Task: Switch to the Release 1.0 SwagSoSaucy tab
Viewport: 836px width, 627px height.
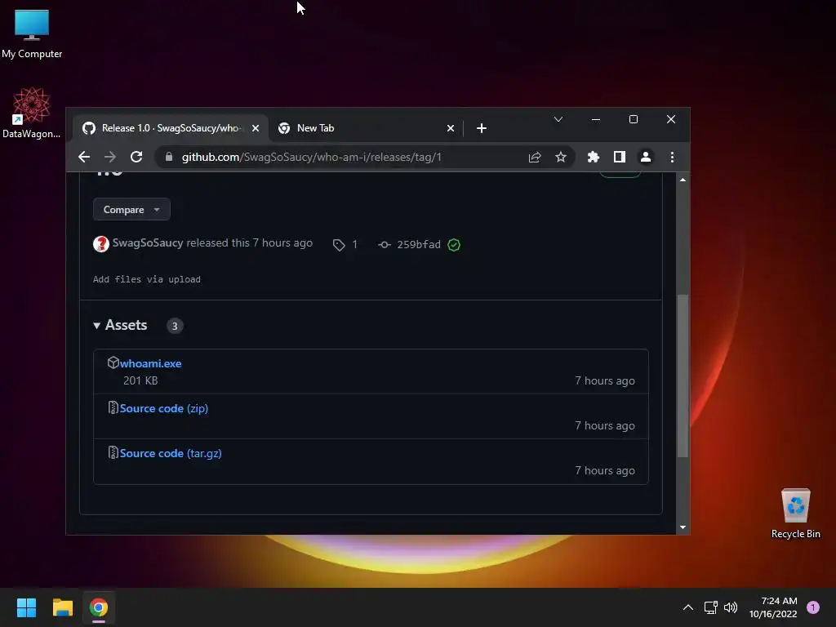Action: tap(171, 128)
